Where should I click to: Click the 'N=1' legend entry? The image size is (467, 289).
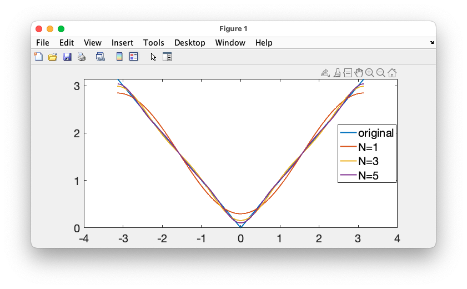(x=368, y=147)
